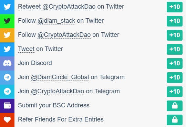Click the wallet icon for BSC Address
Viewport: 186px width, 127px height.
click(7, 106)
